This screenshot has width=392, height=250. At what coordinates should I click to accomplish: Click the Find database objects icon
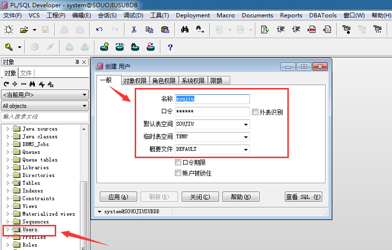pos(135,47)
